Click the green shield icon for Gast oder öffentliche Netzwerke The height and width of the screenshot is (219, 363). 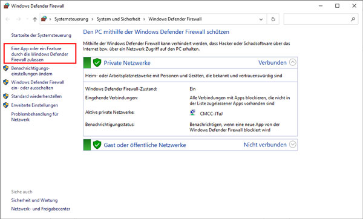pyautogui.click(x=97, y=145)
